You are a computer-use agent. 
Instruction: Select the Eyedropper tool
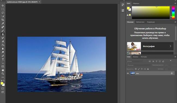(x=3, y=23)
